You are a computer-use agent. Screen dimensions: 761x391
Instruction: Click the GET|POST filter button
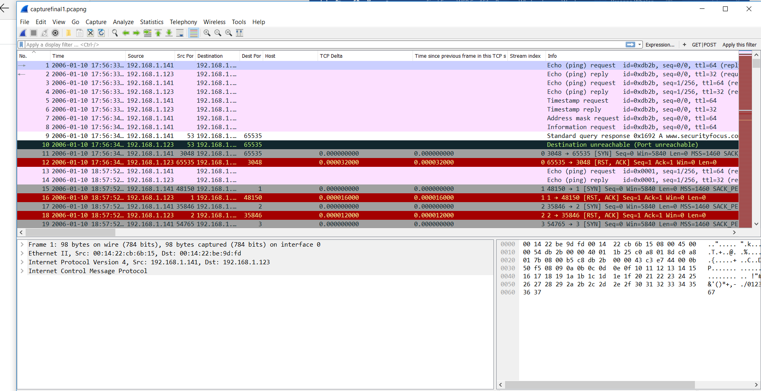704,45
